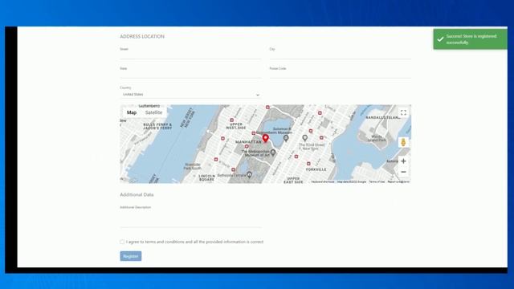
Task: Select The Metropolitan Museum of Art pin
Action: (273, 153)
